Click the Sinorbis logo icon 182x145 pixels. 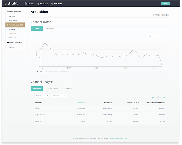[x=6, y=4]
